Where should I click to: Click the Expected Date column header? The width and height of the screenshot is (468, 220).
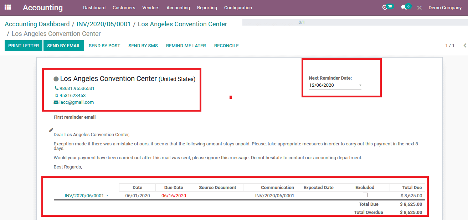[319, 187]
